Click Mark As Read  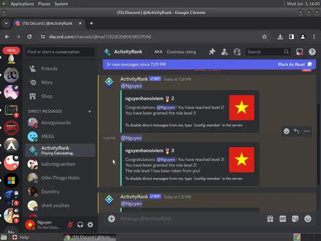coord(295,64)
